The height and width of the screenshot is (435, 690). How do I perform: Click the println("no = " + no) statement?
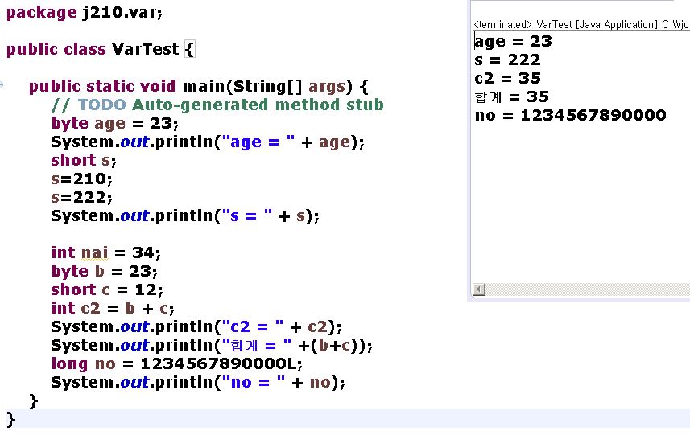(x=198, y=382)
